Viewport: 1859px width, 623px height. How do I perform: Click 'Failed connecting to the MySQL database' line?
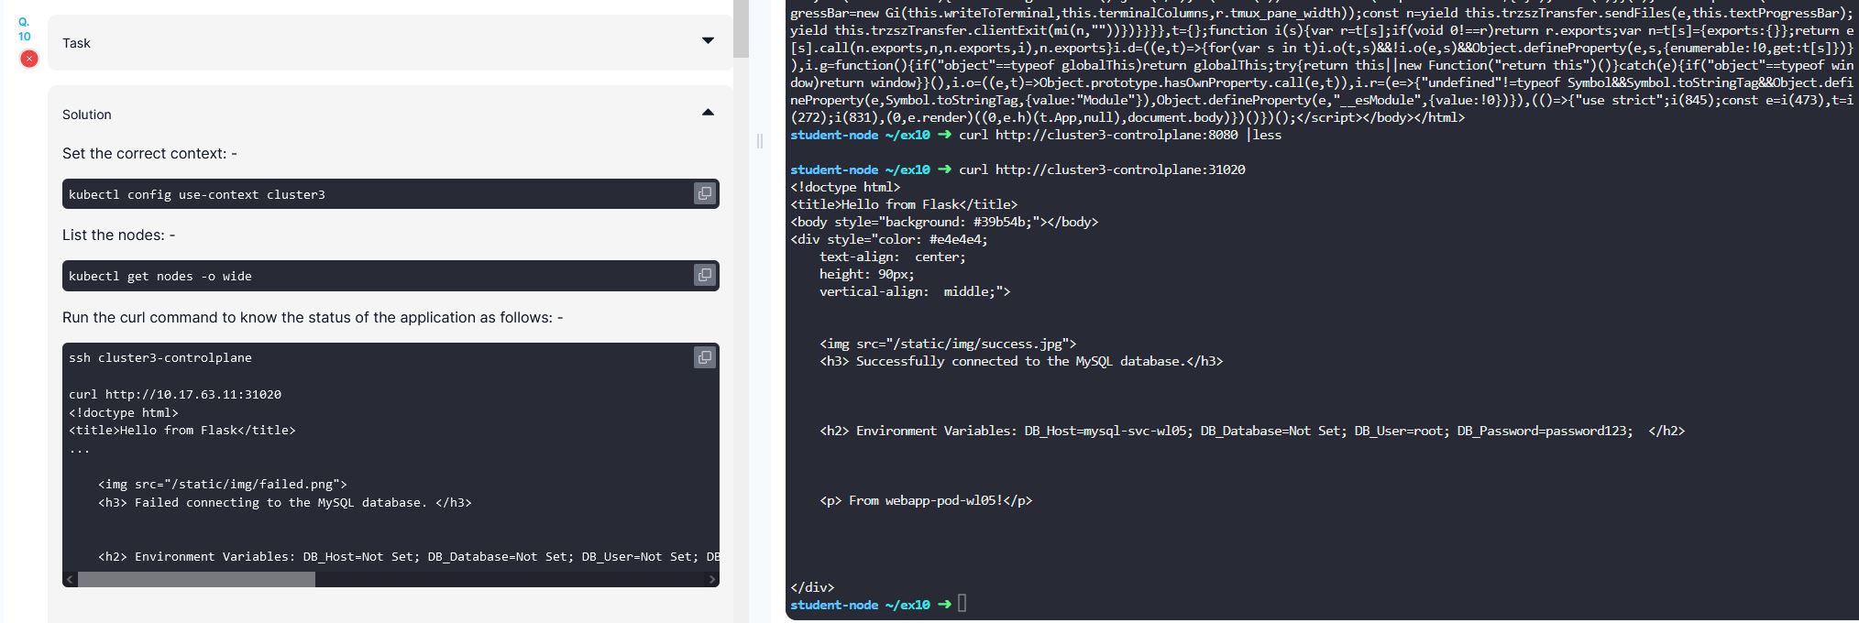(285, 502)
